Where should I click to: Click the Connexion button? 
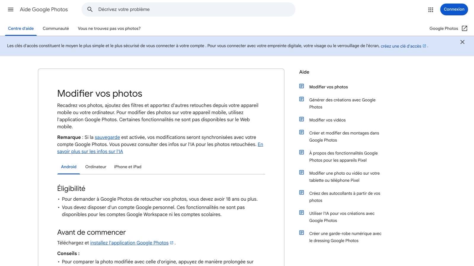click(454, 9)
